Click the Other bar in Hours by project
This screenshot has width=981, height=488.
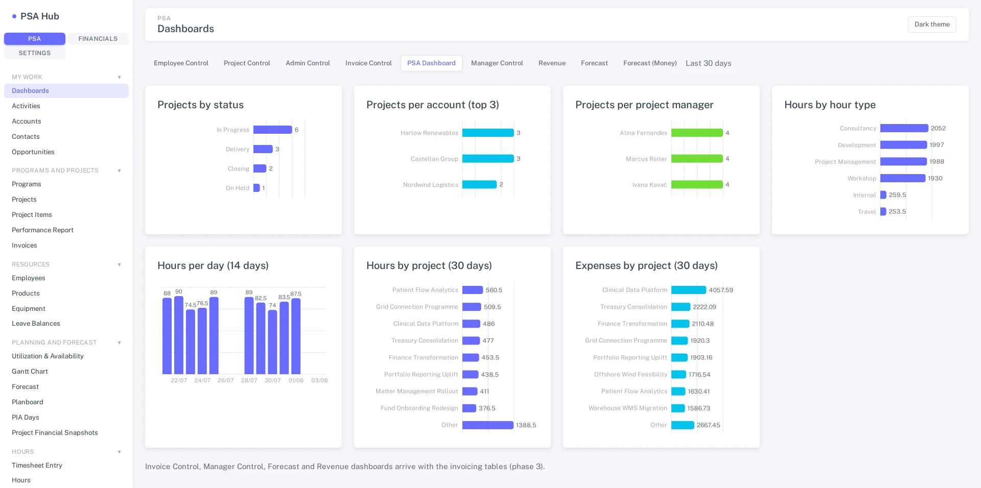coord(488,425)
